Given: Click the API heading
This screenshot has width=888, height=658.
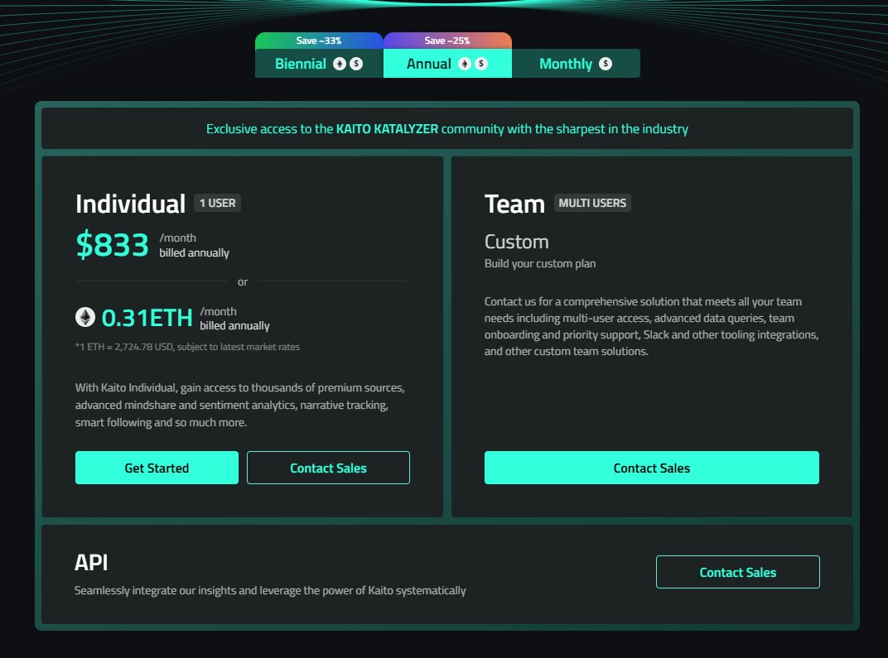Looking at the screenshot, I should [91, 562].
